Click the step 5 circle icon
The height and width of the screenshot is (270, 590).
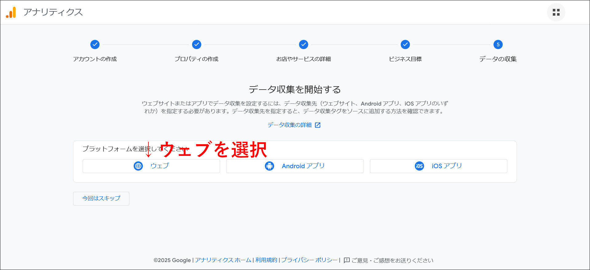498,44
